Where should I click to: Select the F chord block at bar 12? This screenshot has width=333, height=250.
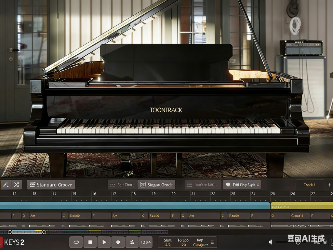coord(16,216)
